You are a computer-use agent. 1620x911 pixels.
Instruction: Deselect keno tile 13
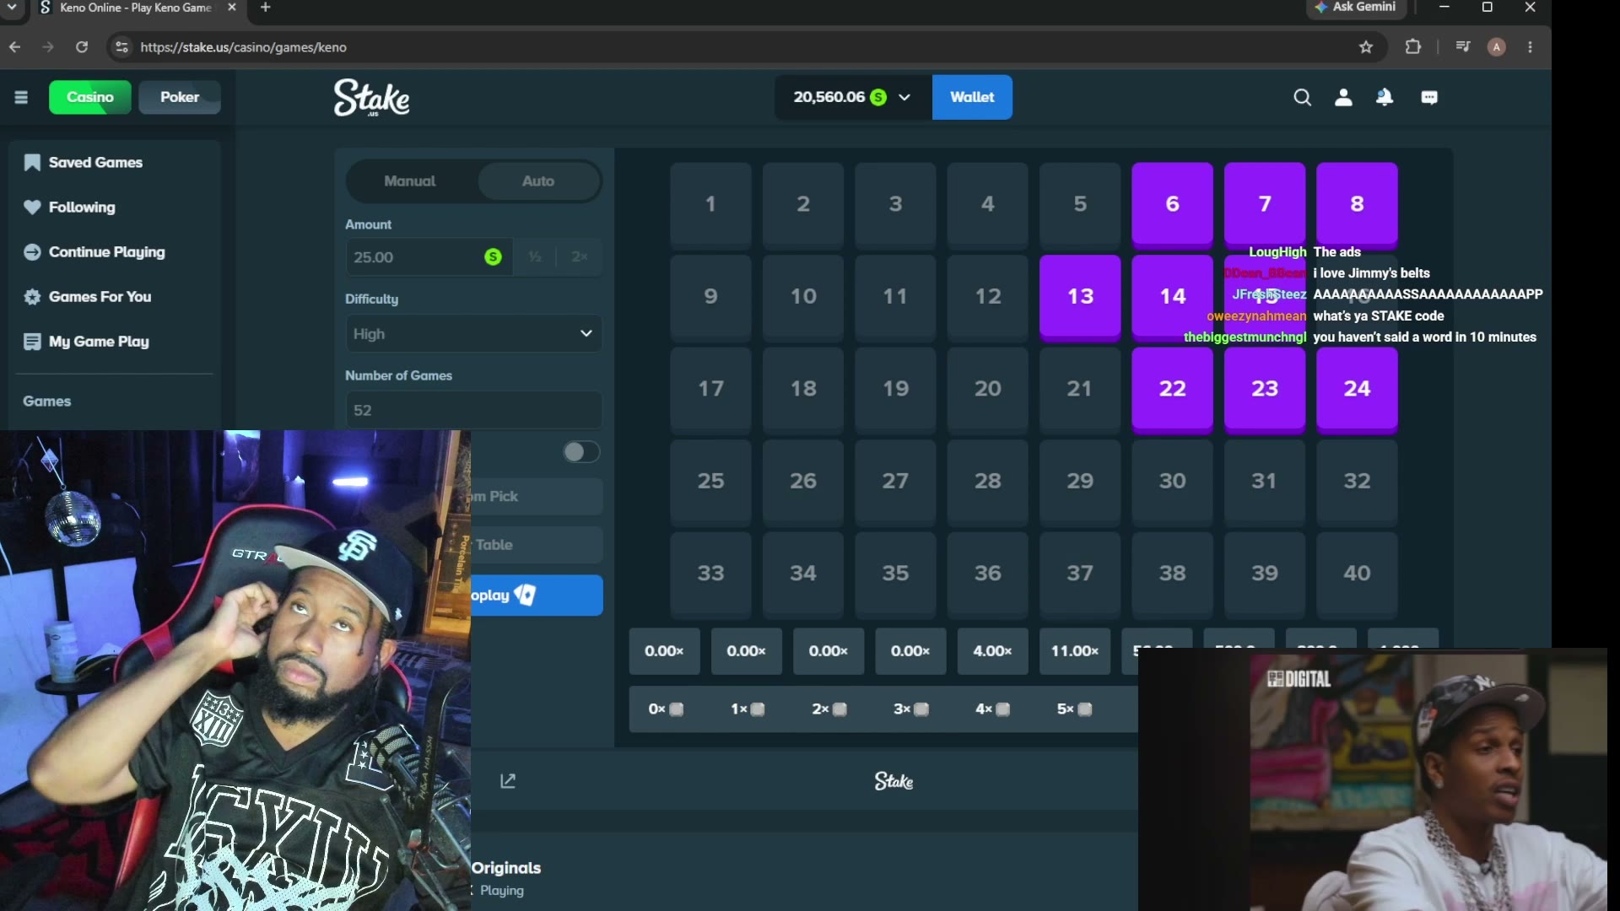1080,297
